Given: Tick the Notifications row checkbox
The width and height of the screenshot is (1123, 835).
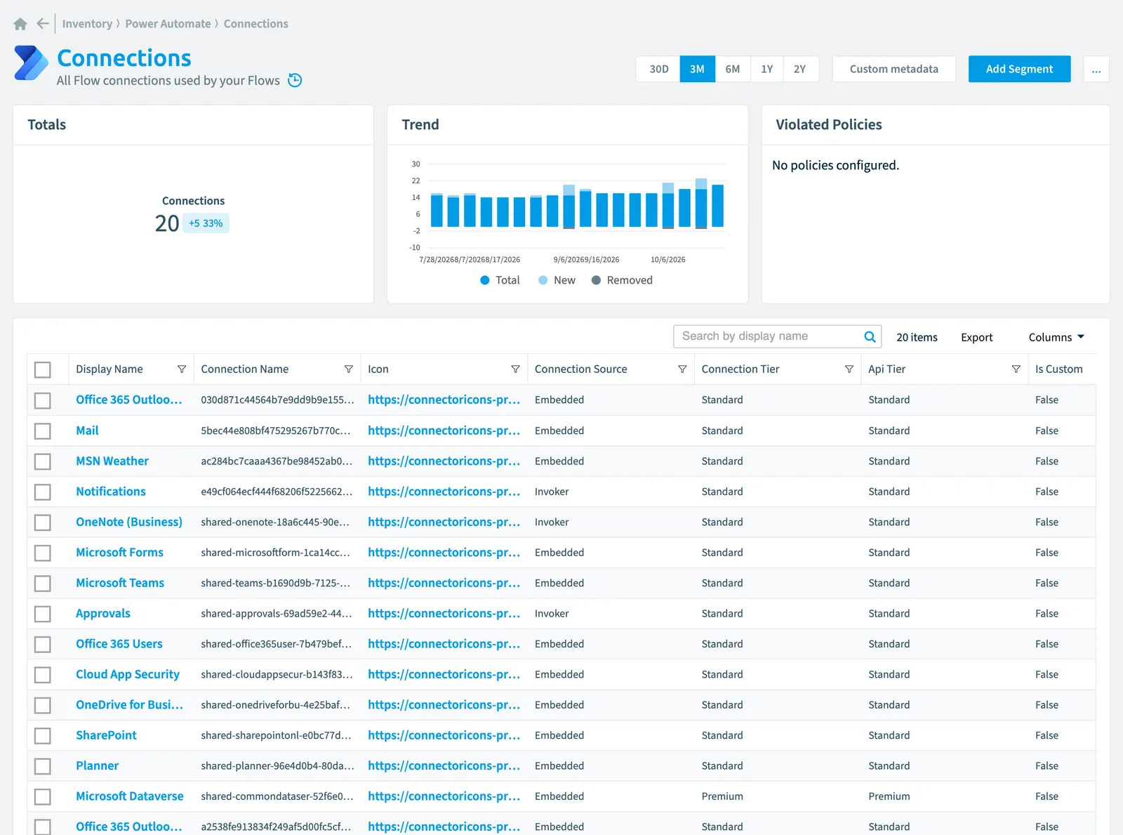Looking at the screenshot, I should pos(43,492).
